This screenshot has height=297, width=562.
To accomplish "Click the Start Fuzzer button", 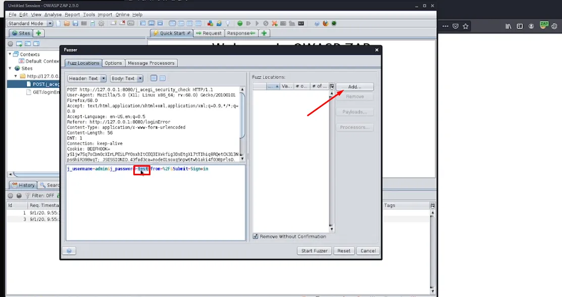I will 315,251.
